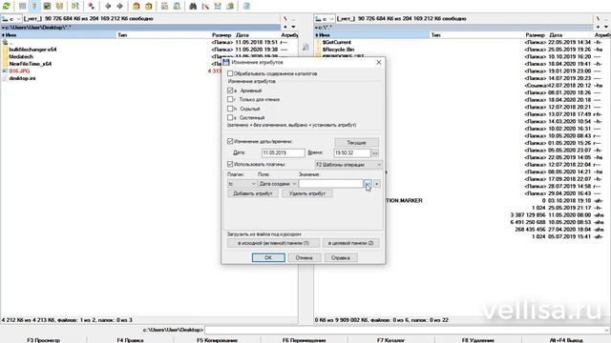Open the plugin 'tc' dropdown

coord(242,184)
